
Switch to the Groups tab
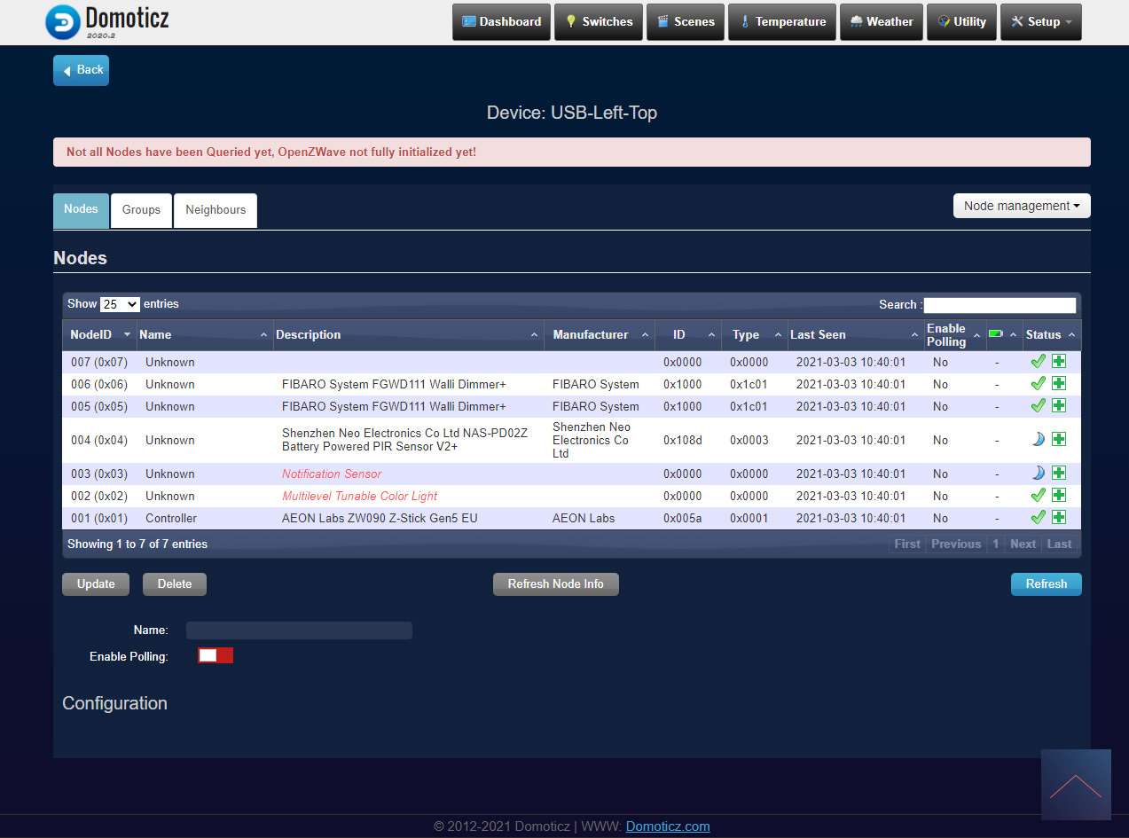(141, 210)
